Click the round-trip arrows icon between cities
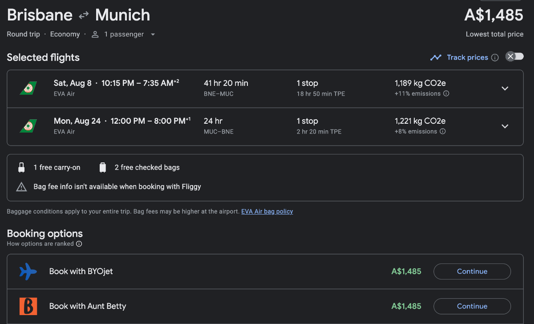534x324 pixels. click(x=84, y=16)
